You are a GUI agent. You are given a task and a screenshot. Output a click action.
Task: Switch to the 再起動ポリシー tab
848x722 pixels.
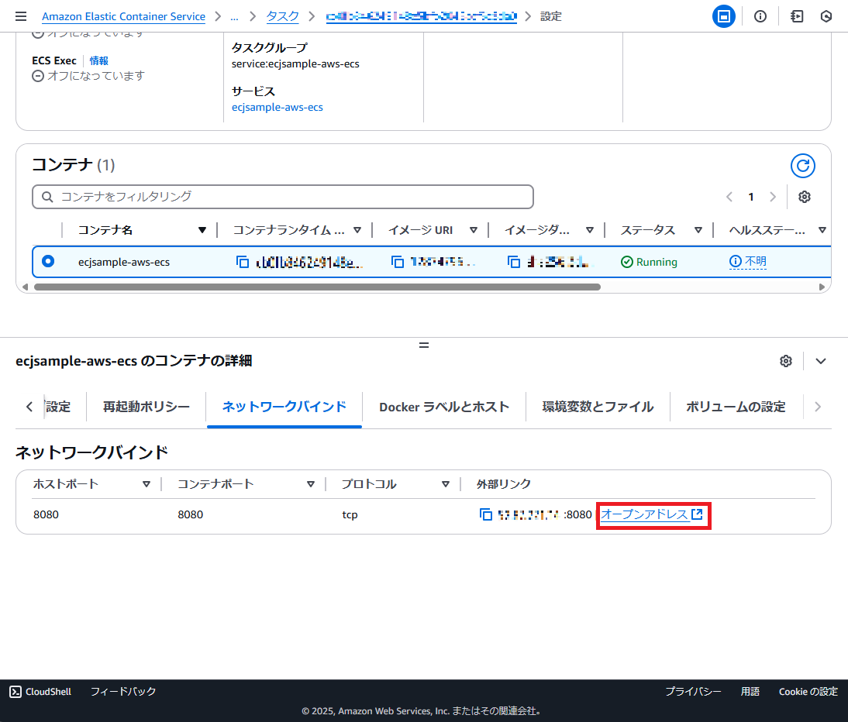(x=146, y=407)
